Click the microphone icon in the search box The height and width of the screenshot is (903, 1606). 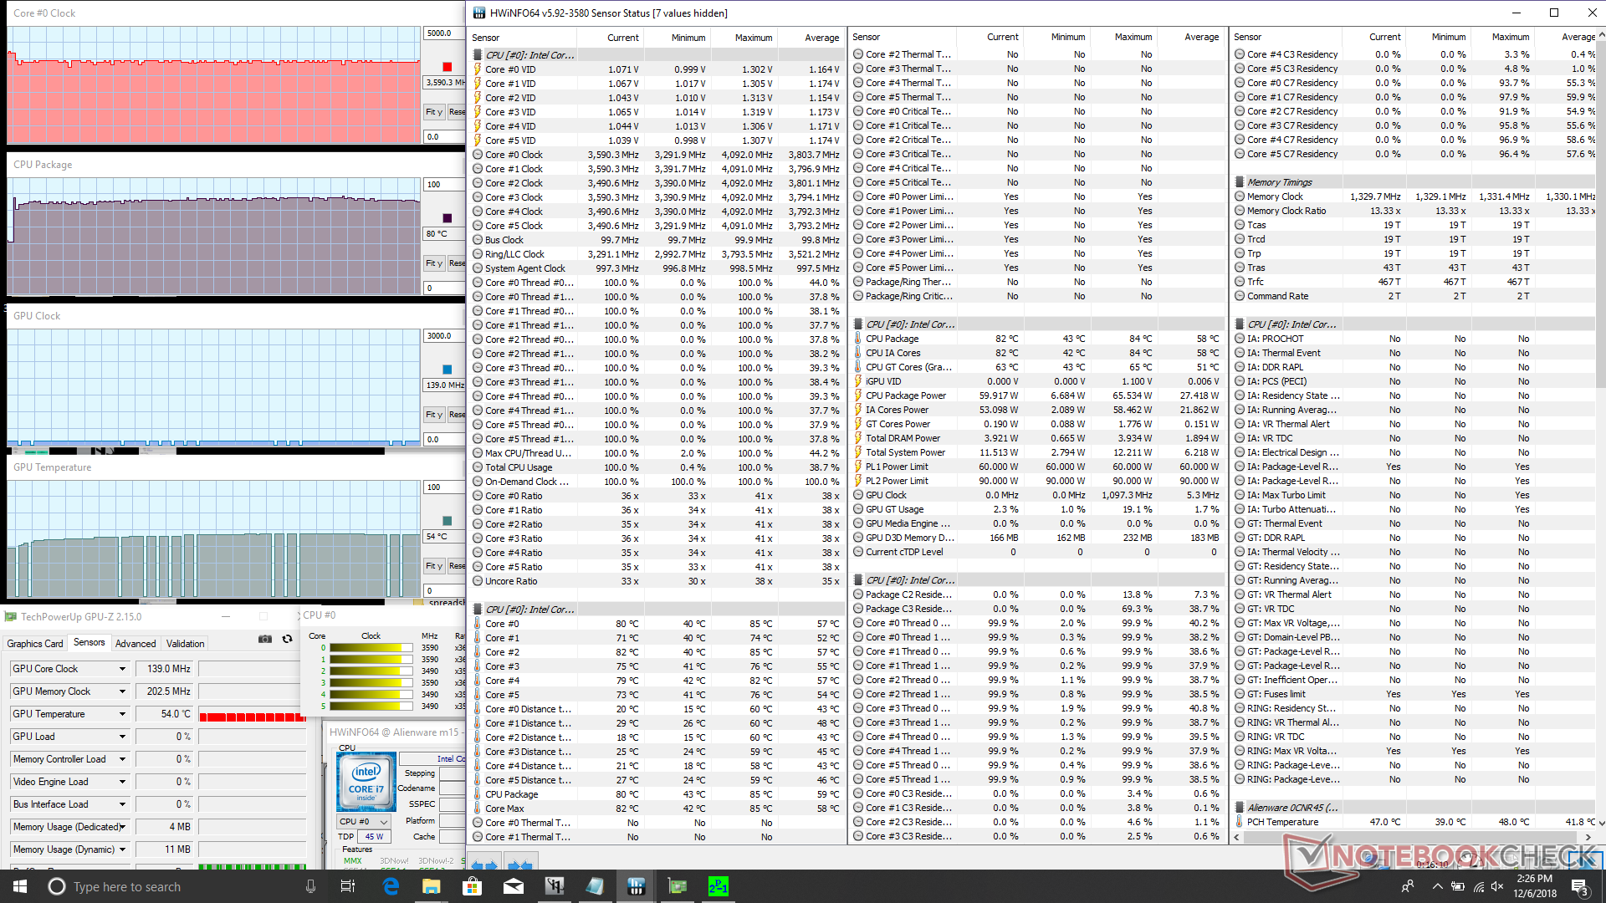point(310,886)
